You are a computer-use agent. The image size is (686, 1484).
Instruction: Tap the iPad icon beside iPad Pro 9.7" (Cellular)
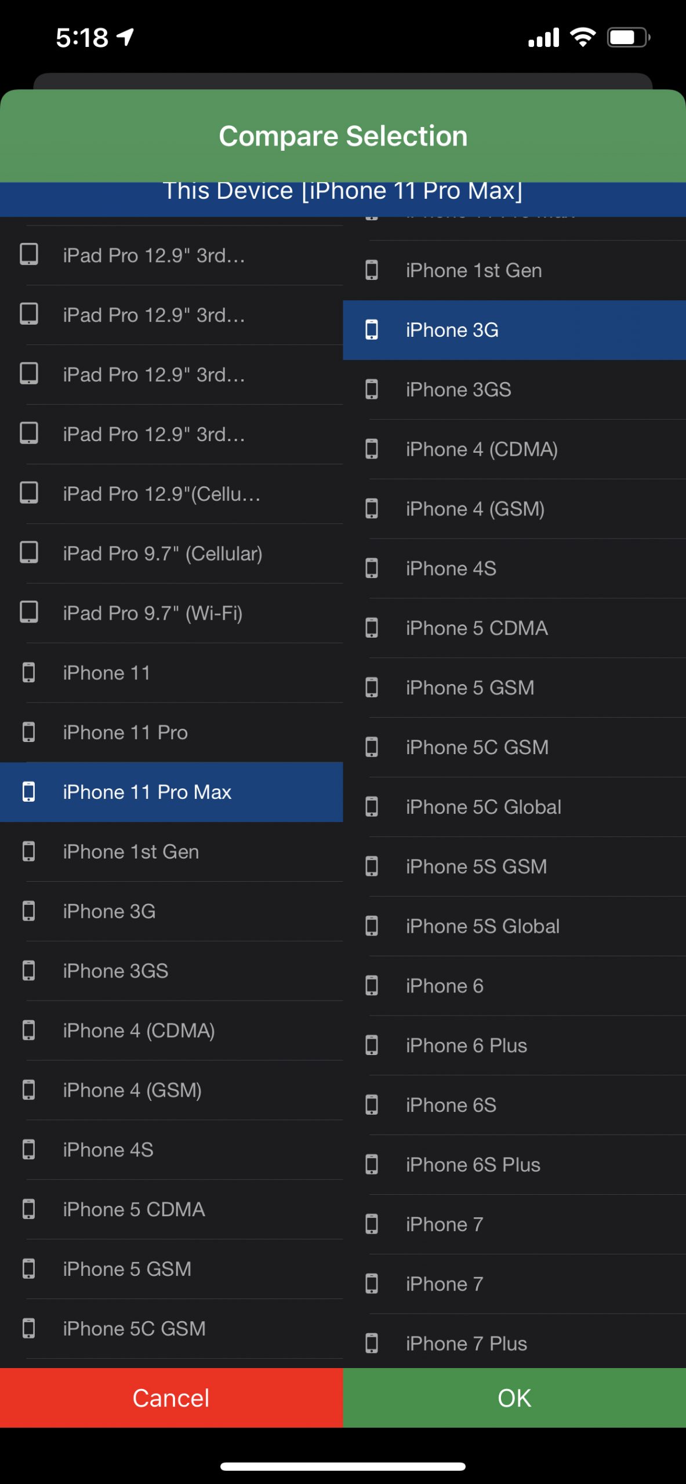point(29,552)
